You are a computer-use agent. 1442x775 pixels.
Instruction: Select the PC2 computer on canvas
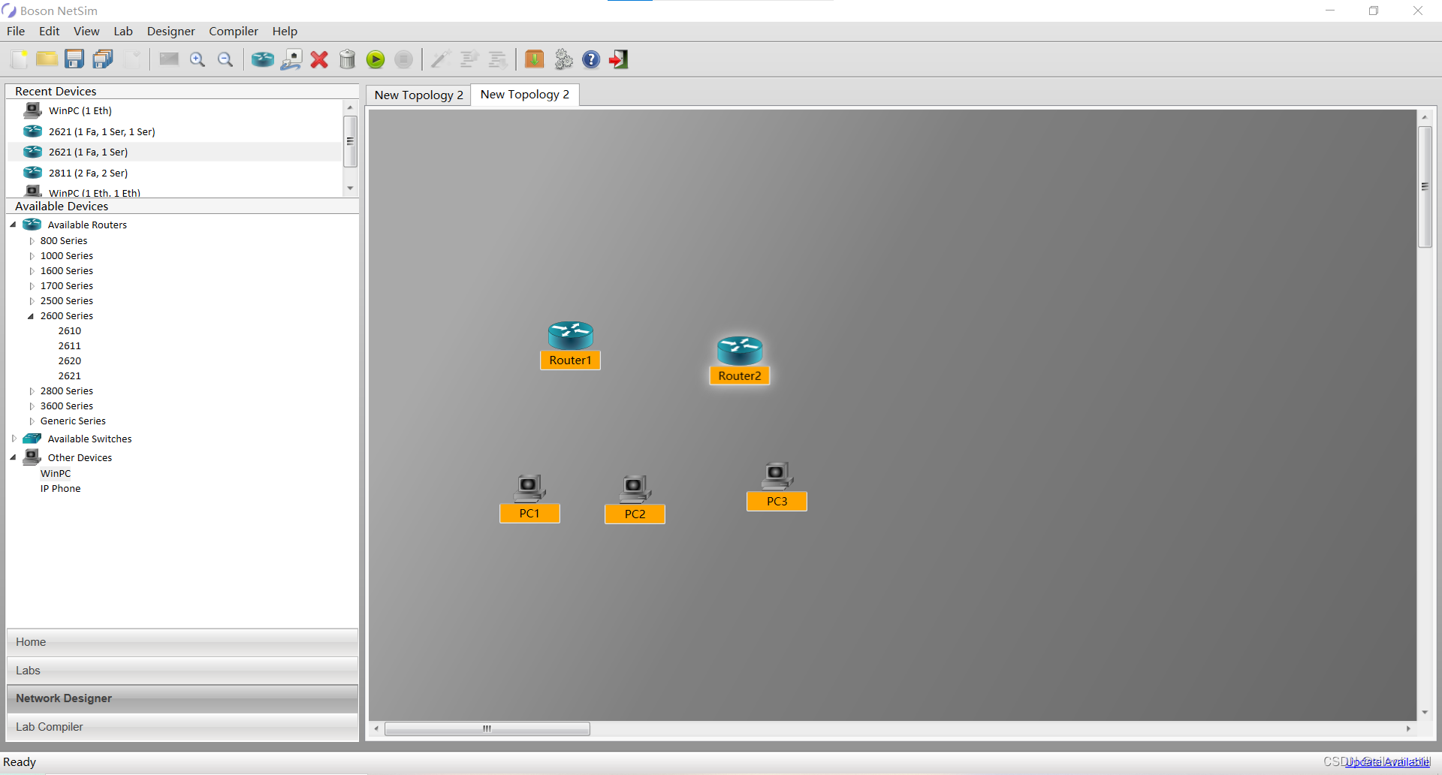[635, 499]
